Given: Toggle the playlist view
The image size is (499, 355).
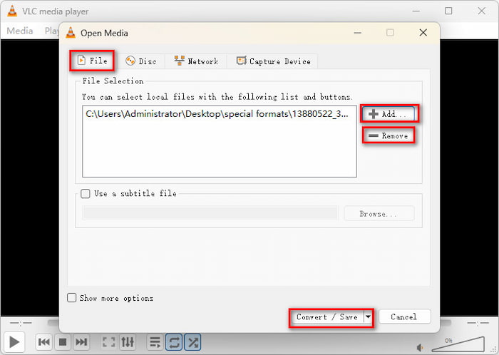Looking at the screenshot, I should (x=155, y=342).
